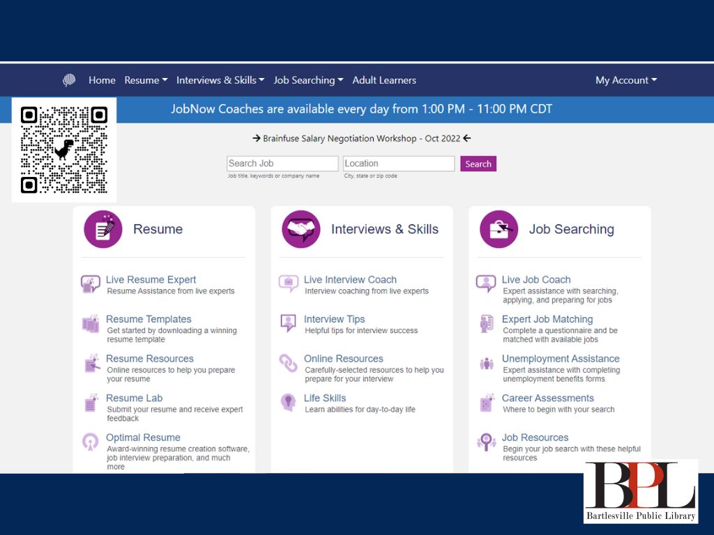The image size is (714, 535).
Task: Click 'Resume Assistance from live experts' description
Action: pyautogui.click(x=171, y=291)
